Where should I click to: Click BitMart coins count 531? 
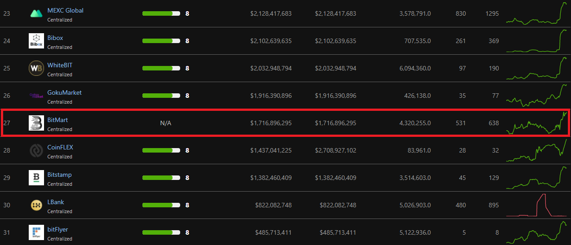pyautogui.click(x=461, y=123)
